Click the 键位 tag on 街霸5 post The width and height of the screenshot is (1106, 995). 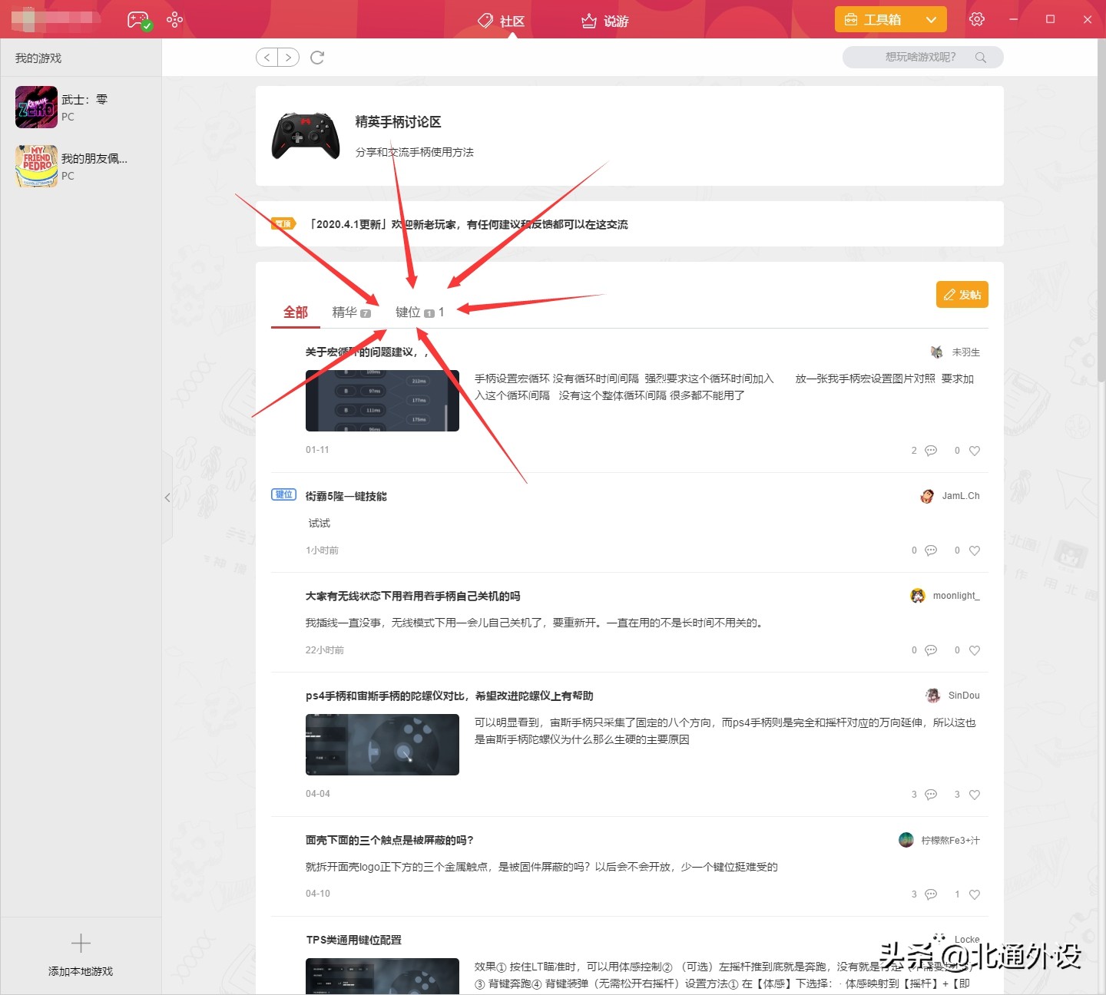[x=284, y=494]
